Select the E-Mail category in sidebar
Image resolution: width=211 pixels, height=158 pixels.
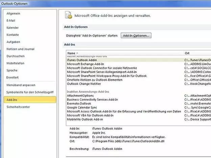click(11, 21)
